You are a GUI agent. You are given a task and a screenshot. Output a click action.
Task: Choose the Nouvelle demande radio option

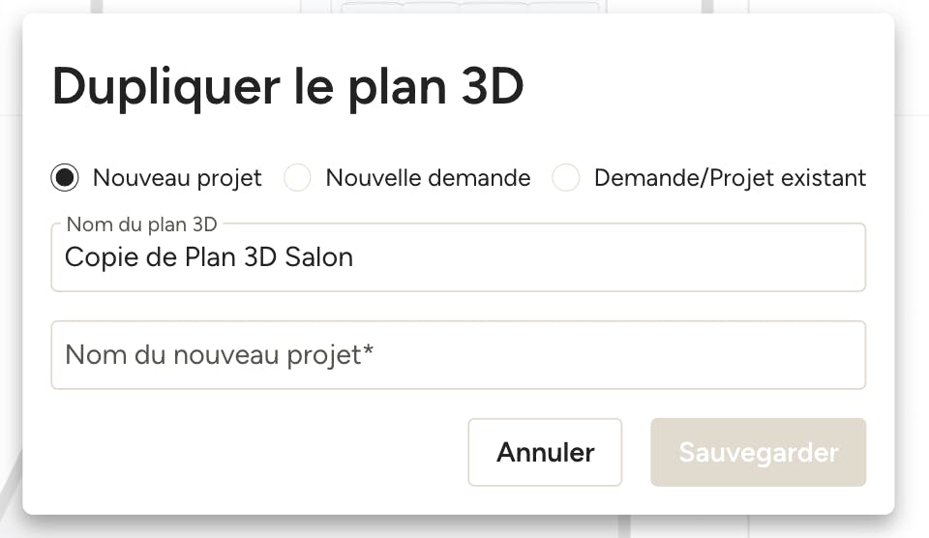click(x=297, y=178)
